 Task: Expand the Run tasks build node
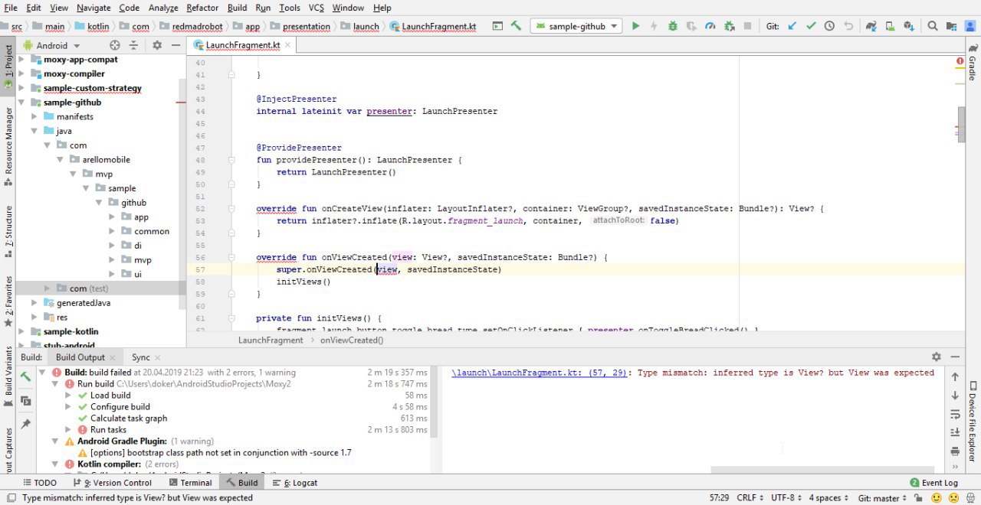[68, 429]
